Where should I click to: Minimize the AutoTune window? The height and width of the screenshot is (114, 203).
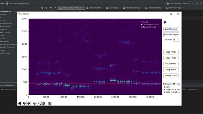tap(164, 14)
